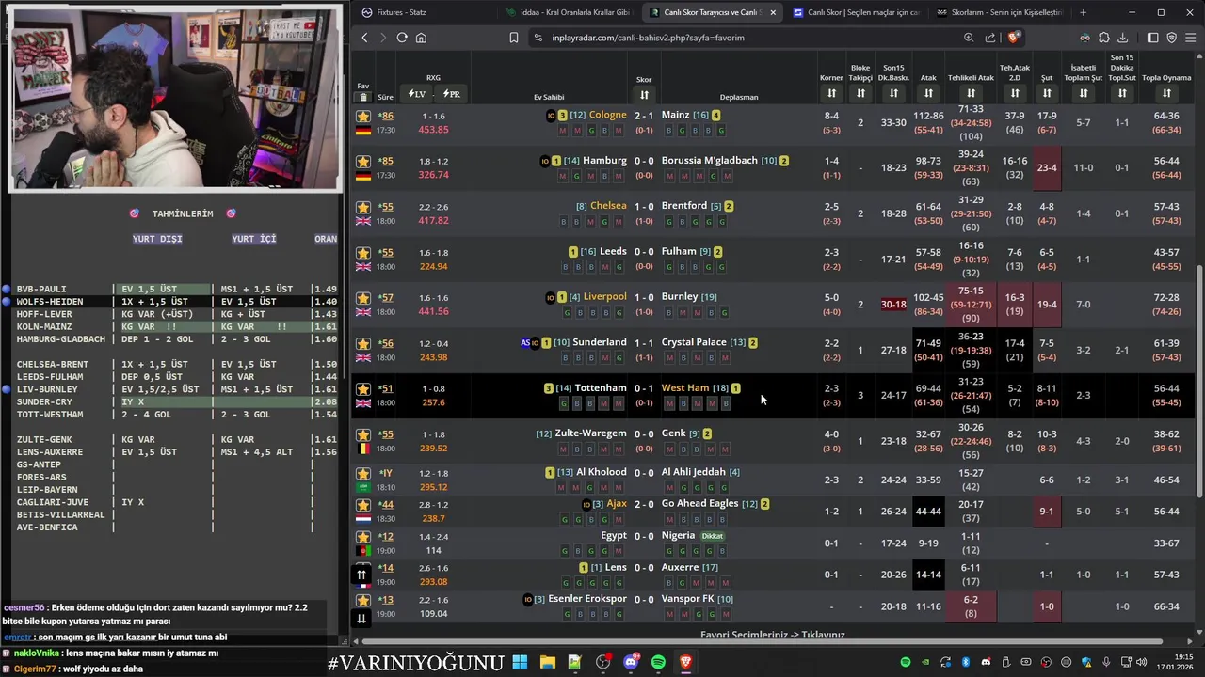This screenshot has height=677, width=1205.
Task: Share this page using the share icon
Action: pos(990,38)
